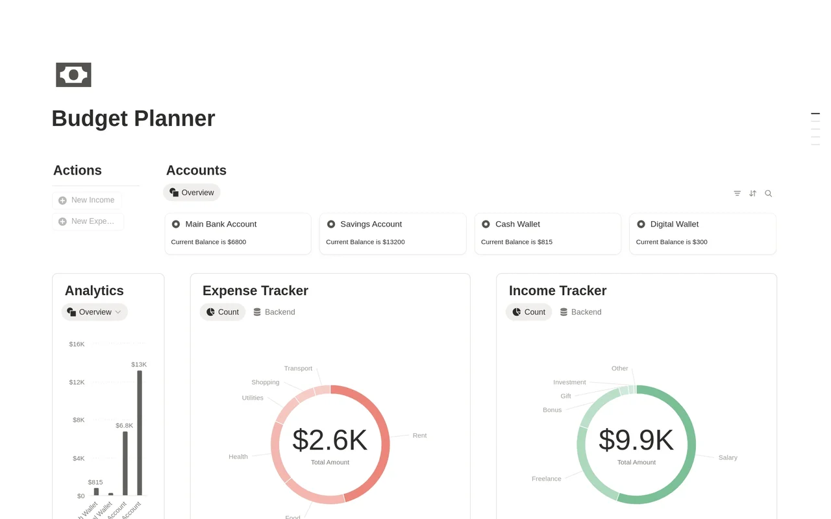This screenshot has height=519, width=831.
Task: Click the Digital Wallet circle icon
Action: [x=641, y=224]
